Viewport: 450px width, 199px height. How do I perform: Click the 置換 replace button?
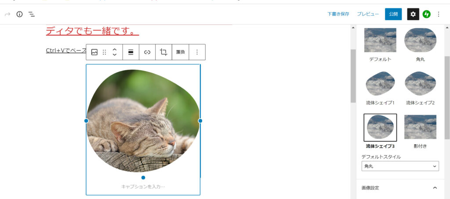(180, 52)
